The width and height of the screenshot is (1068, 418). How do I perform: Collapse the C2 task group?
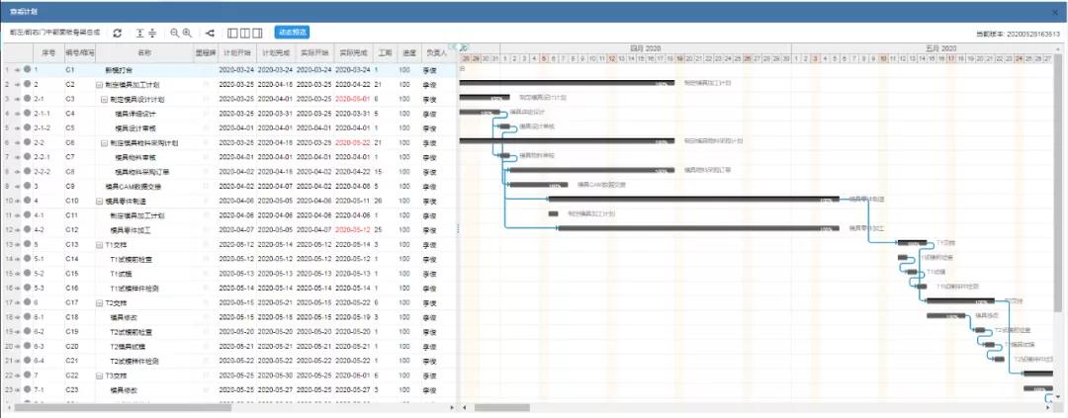[99, 84]
